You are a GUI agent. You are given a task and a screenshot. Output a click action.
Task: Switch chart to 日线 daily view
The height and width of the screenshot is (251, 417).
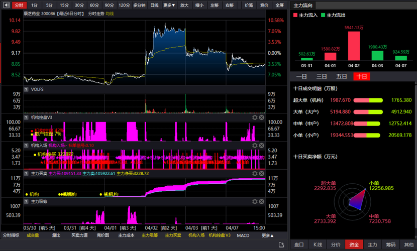[154, 5]
